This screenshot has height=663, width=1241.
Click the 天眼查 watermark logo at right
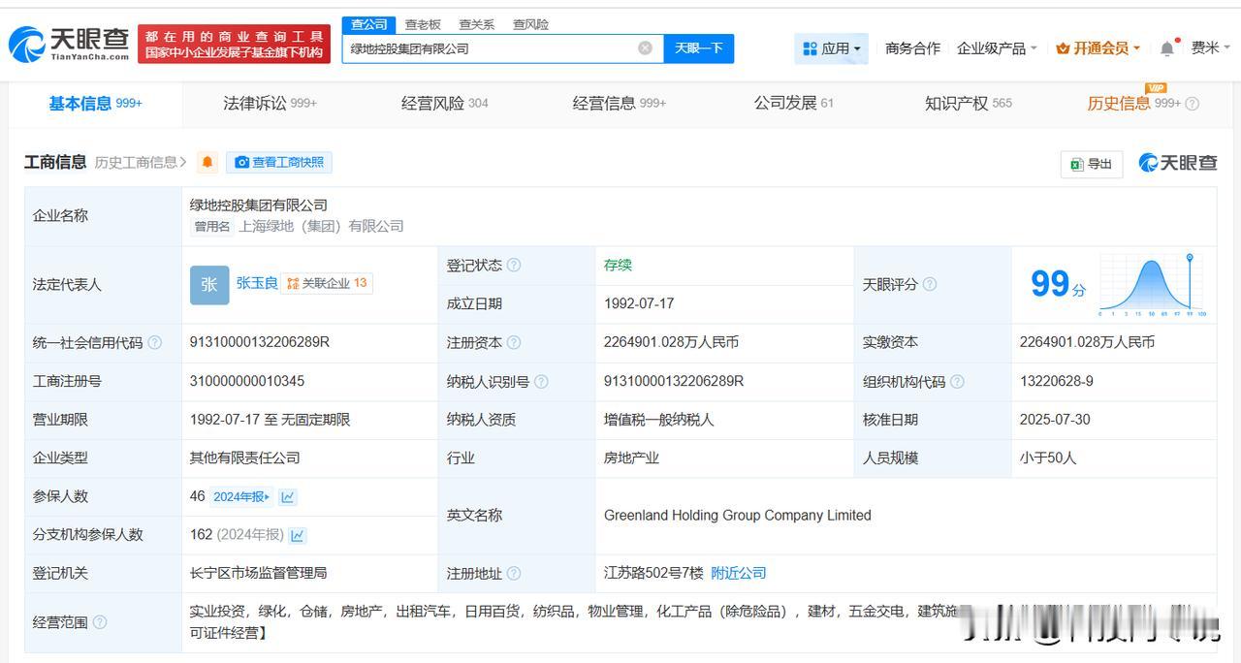[1178, 163]
